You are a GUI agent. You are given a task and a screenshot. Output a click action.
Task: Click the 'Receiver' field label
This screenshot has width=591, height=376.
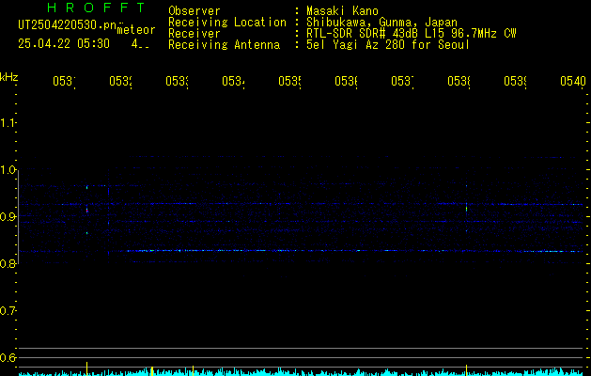(x=194, y=34)
